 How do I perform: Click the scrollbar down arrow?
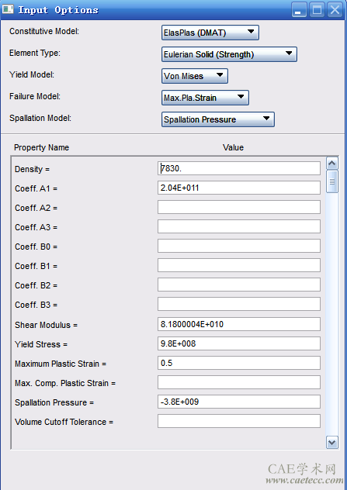coord(332,443)
